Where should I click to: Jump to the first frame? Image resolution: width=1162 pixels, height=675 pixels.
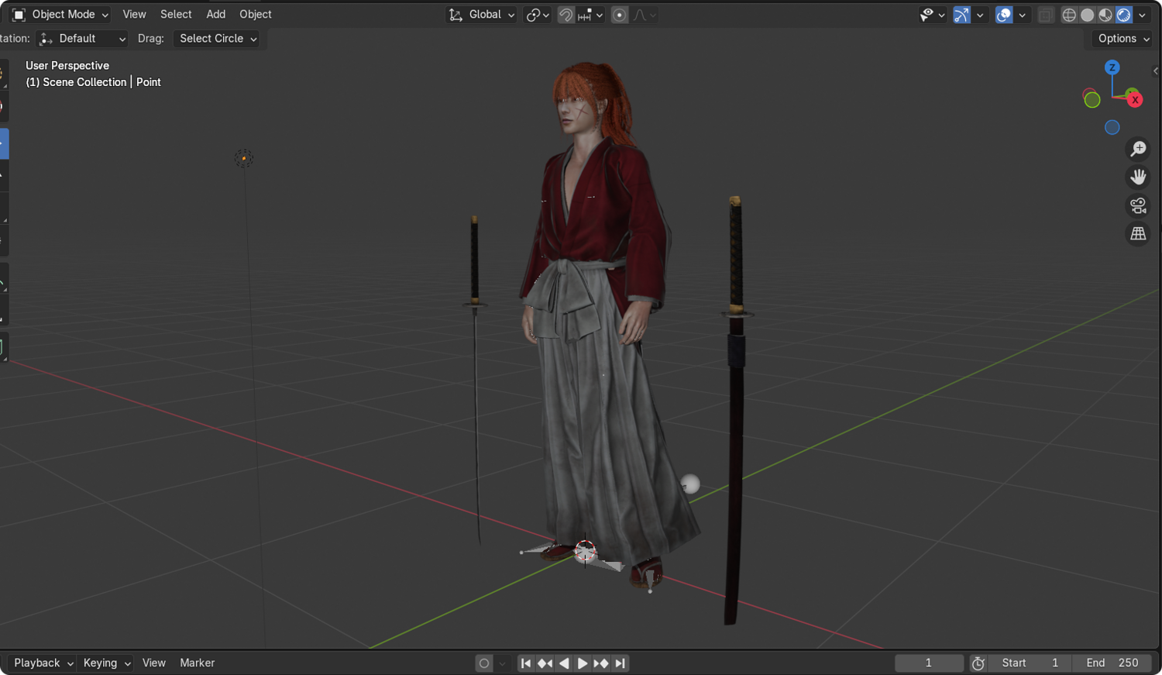click(526, 663)
